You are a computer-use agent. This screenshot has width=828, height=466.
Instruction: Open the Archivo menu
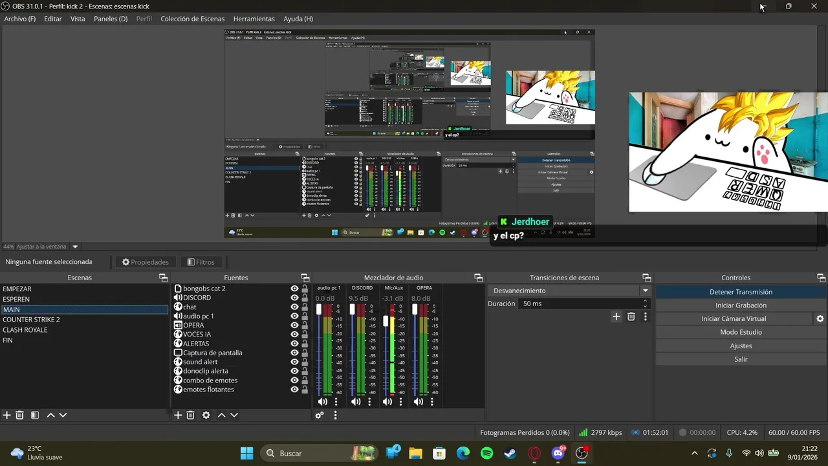tap(20, 19)
